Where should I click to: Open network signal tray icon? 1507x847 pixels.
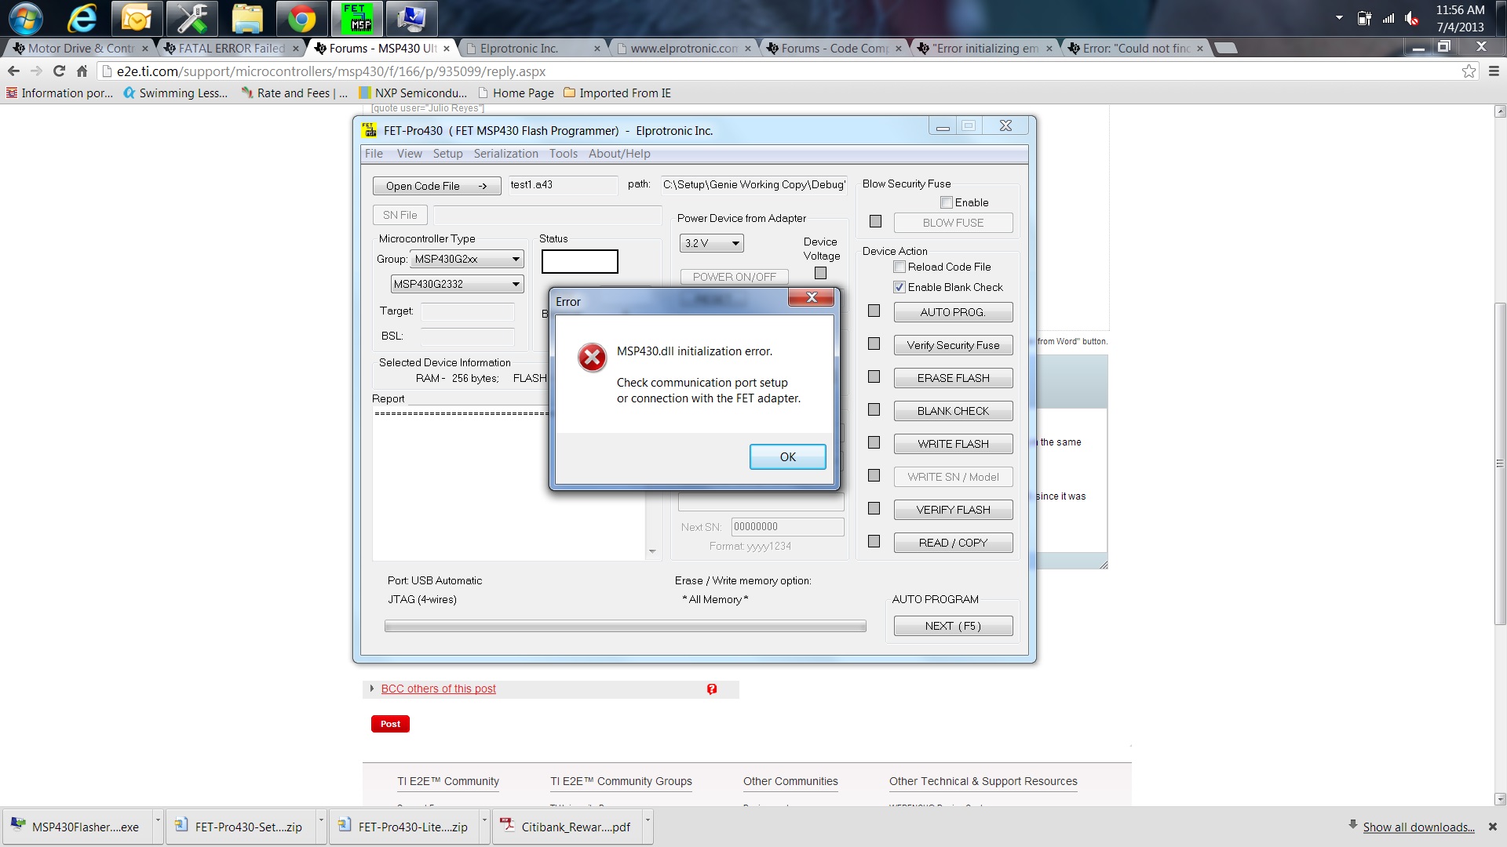(1388, 18)
